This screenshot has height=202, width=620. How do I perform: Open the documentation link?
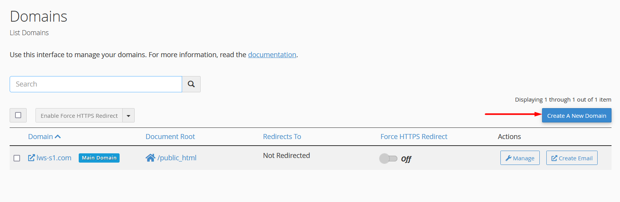(272, 55)
